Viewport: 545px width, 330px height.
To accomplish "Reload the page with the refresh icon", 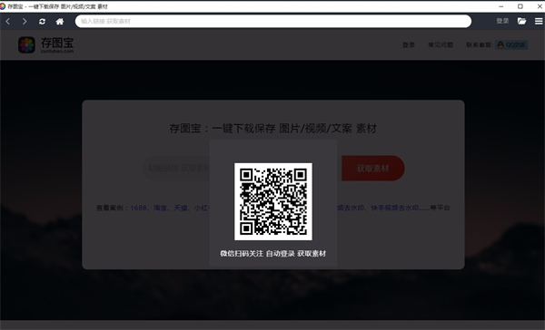I will pyautogui.click(x=42, y=22).
